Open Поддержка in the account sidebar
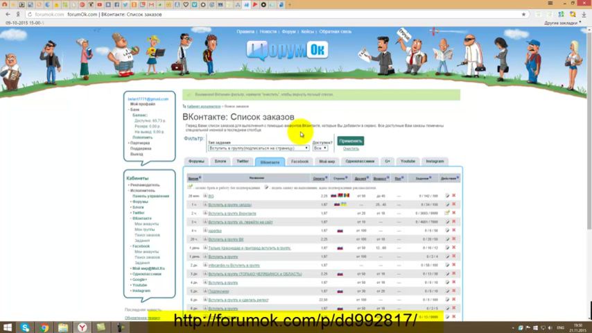The image size is (592, 333). tap(140, 148)
